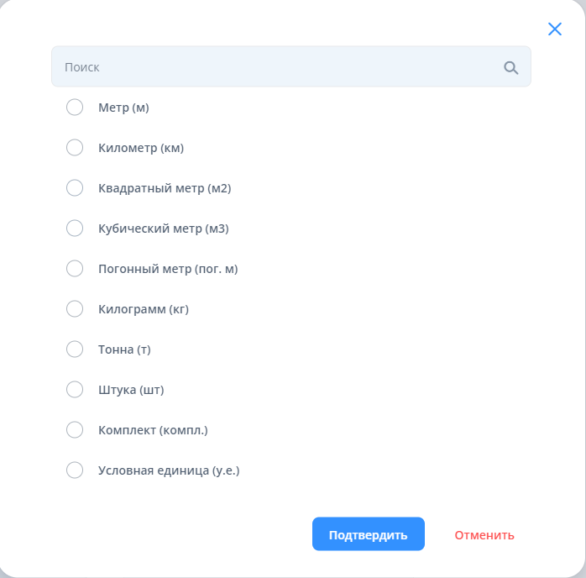Click the 'Тонна (т)' label text
The image size is (586, 578).
click(124, 349)
